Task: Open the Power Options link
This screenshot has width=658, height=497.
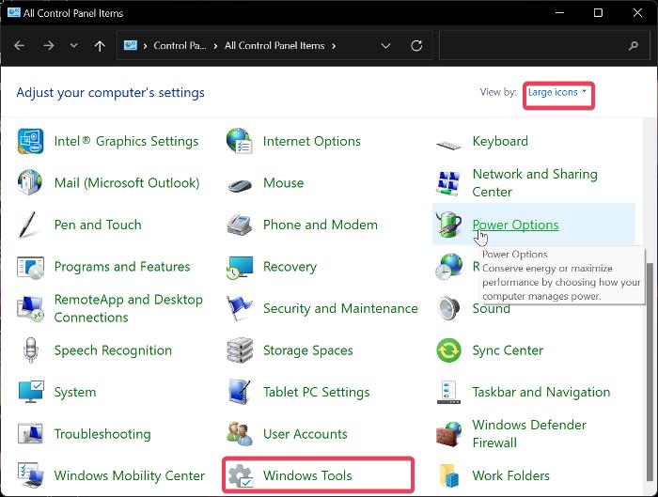Action: (515, 225)
